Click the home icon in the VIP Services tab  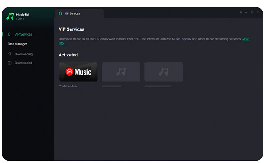click(x=60, y=13)
